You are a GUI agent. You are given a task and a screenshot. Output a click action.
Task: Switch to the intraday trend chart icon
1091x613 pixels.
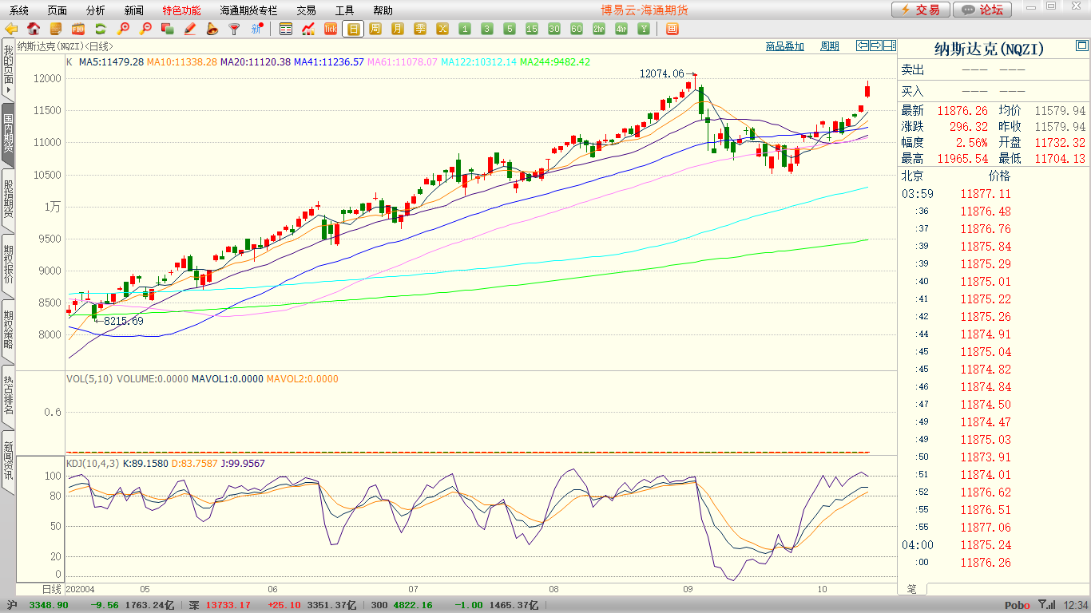click(x=308, y=29)
